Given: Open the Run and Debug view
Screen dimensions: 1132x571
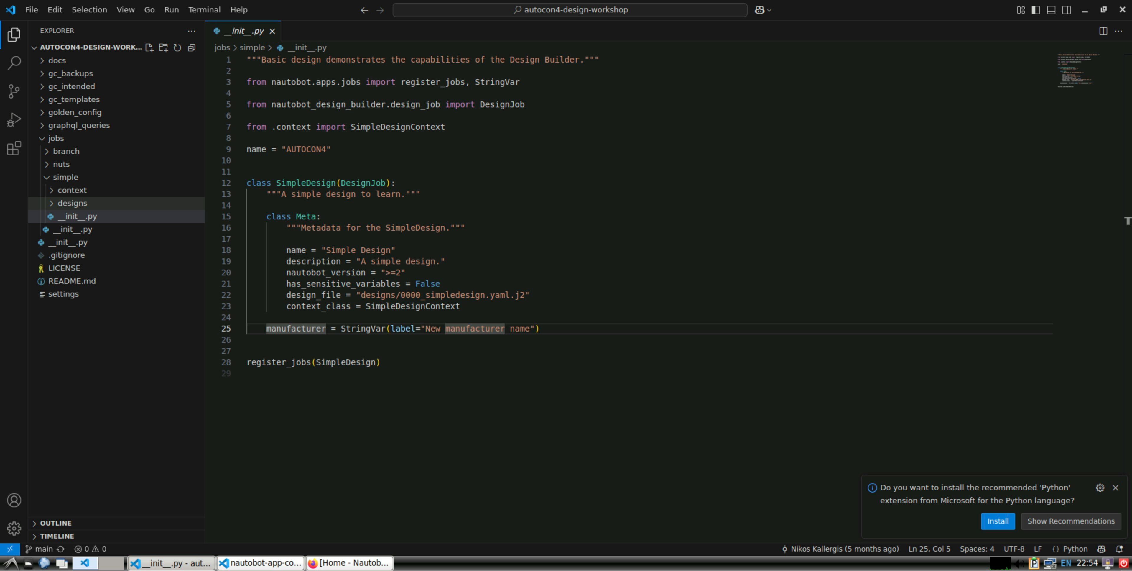Looking at the screenshot, I should tap(14, 119).
